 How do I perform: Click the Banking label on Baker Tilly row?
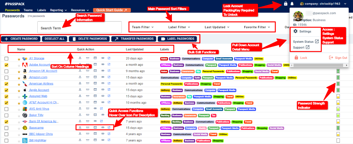coord(165,115)
